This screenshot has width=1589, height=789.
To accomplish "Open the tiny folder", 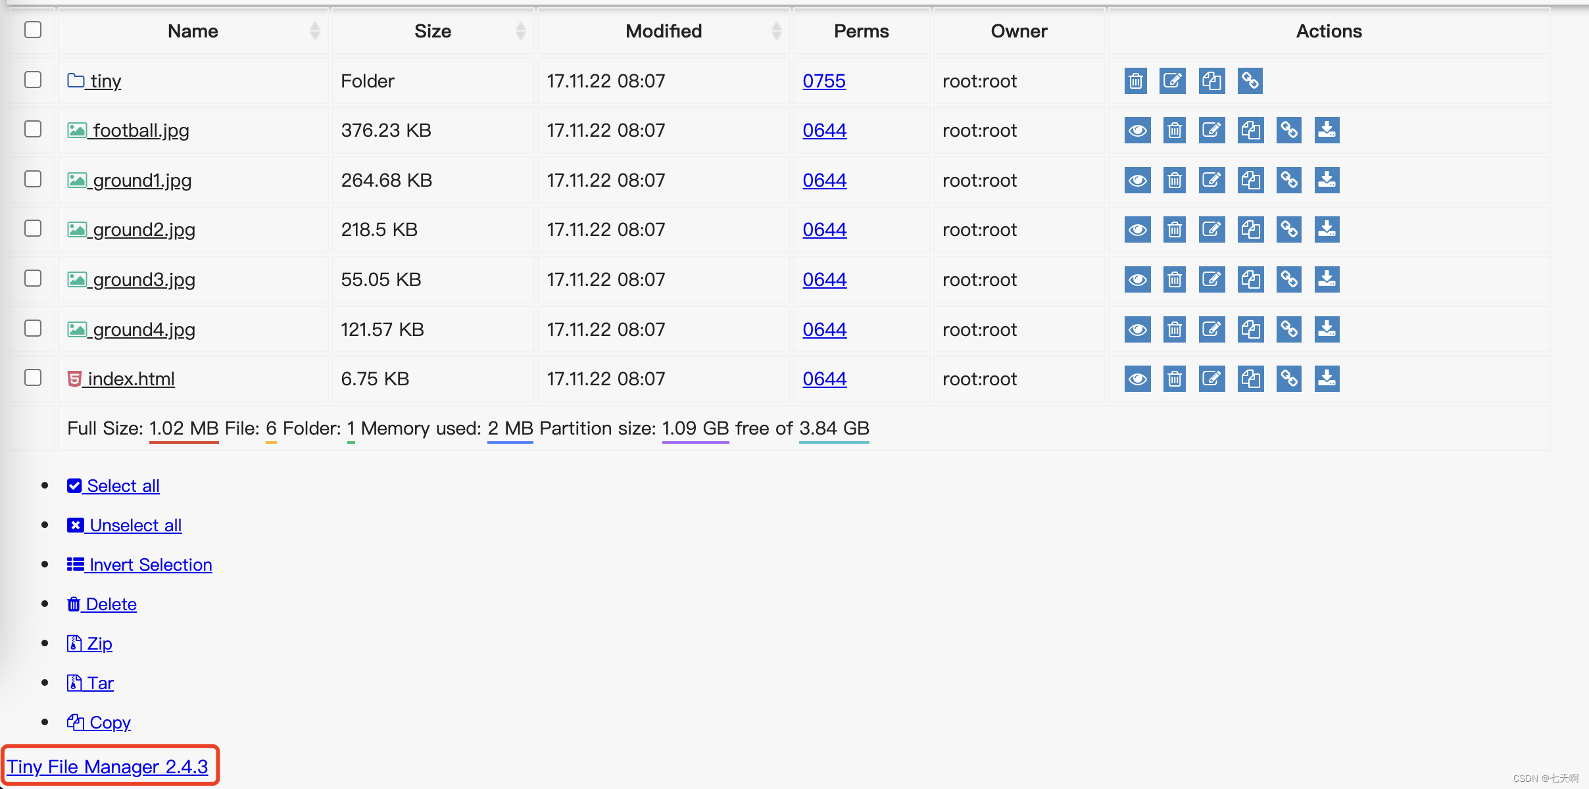I will tap(95, 81).
